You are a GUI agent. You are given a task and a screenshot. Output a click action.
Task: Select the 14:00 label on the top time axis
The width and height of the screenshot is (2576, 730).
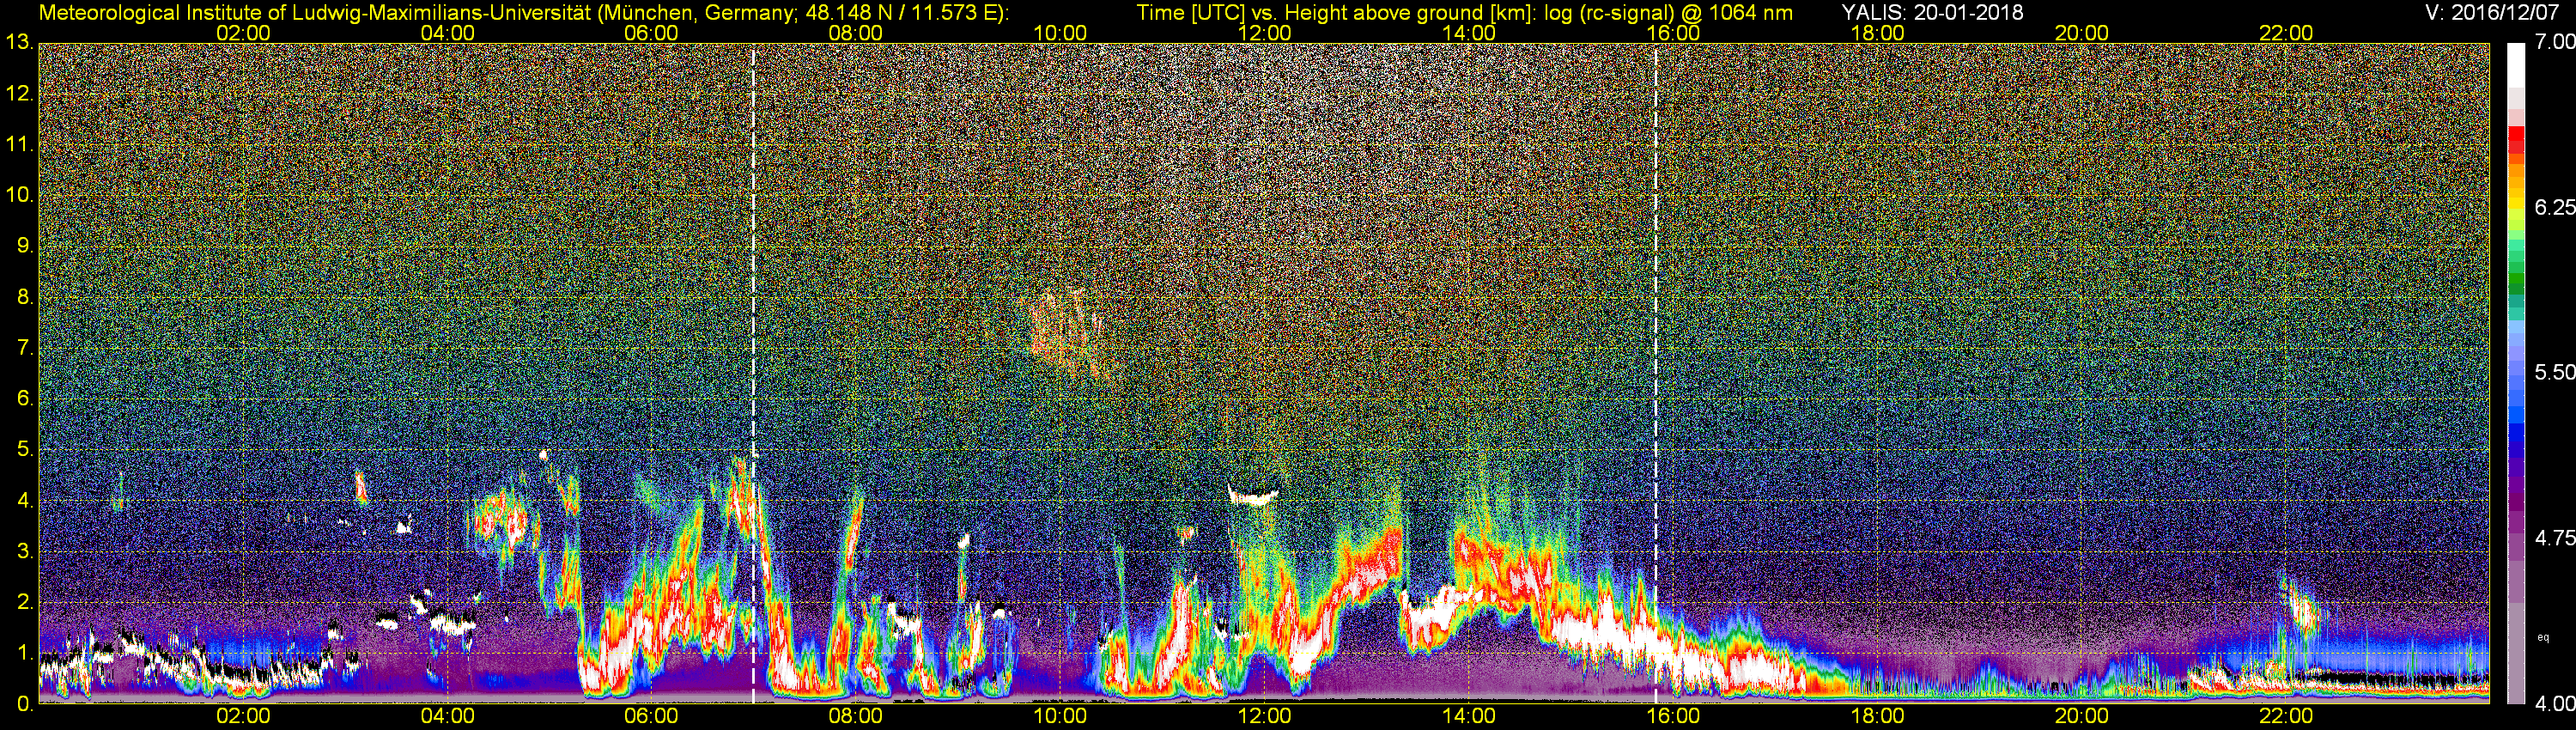1469,33
